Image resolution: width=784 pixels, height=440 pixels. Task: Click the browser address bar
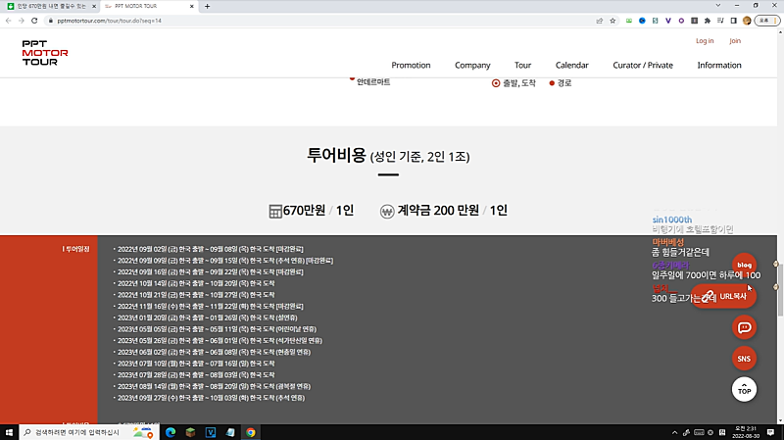294,20
